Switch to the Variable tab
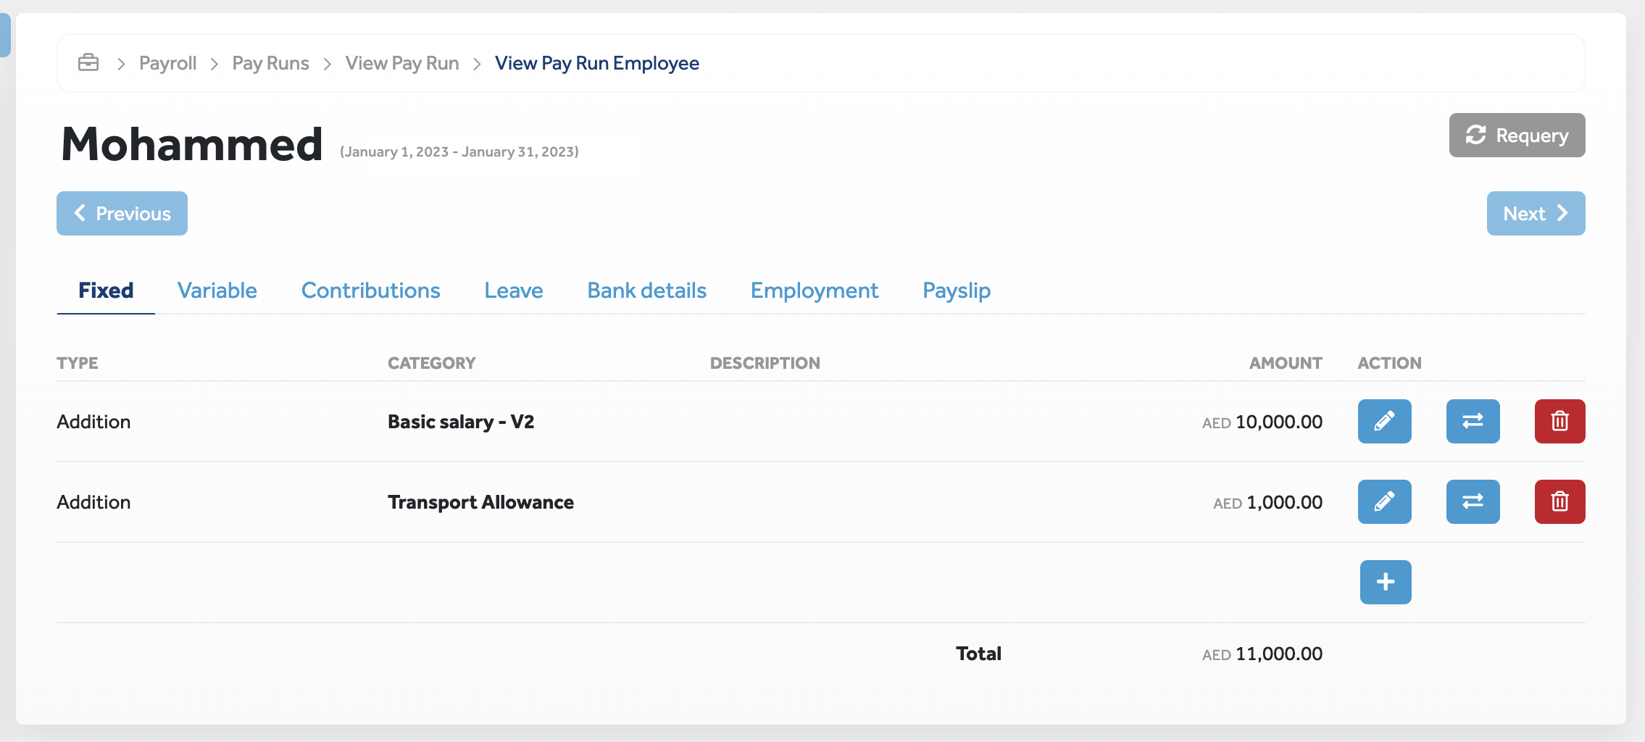 click(217, 290)
